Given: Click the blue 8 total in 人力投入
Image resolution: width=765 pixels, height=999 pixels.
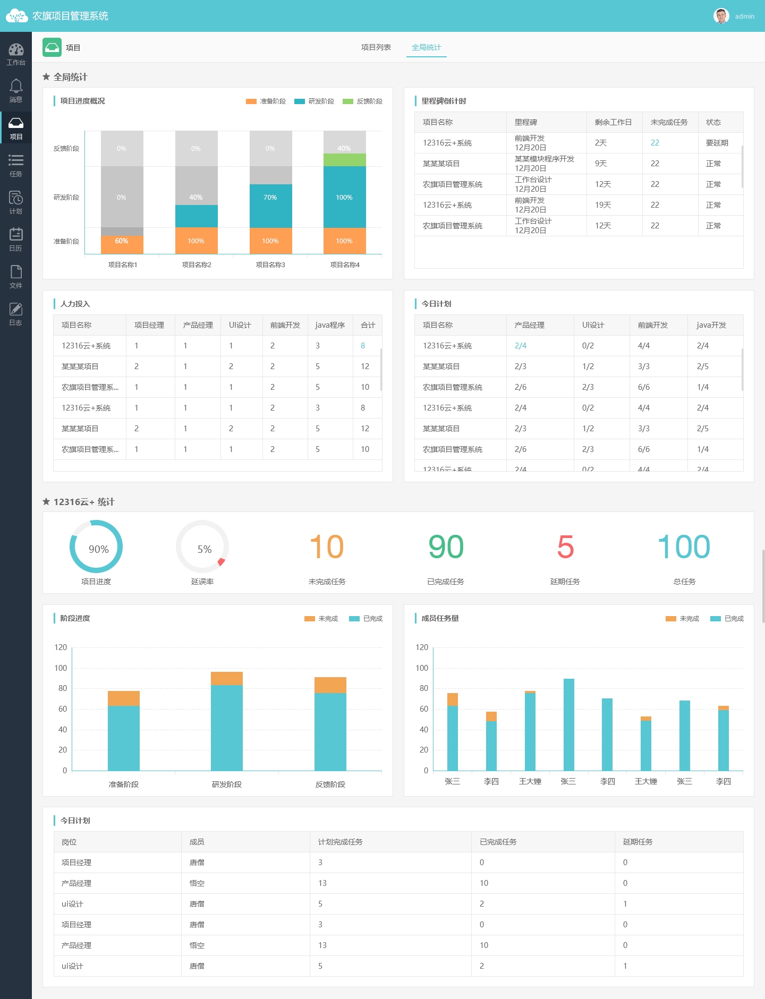Looking at the screenshot, I should tap(363, 346).
